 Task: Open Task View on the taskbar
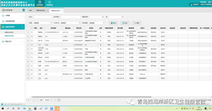[x=19, y=109]
